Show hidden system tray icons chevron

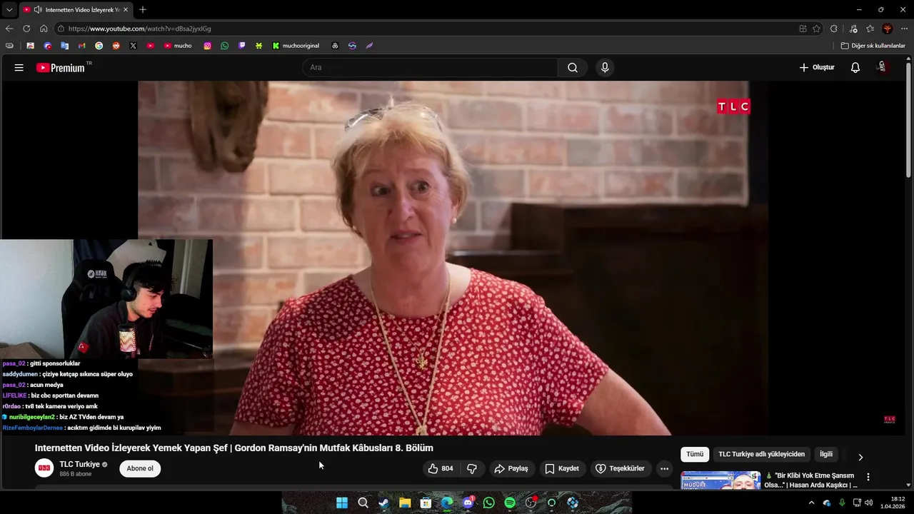point(811,503)
